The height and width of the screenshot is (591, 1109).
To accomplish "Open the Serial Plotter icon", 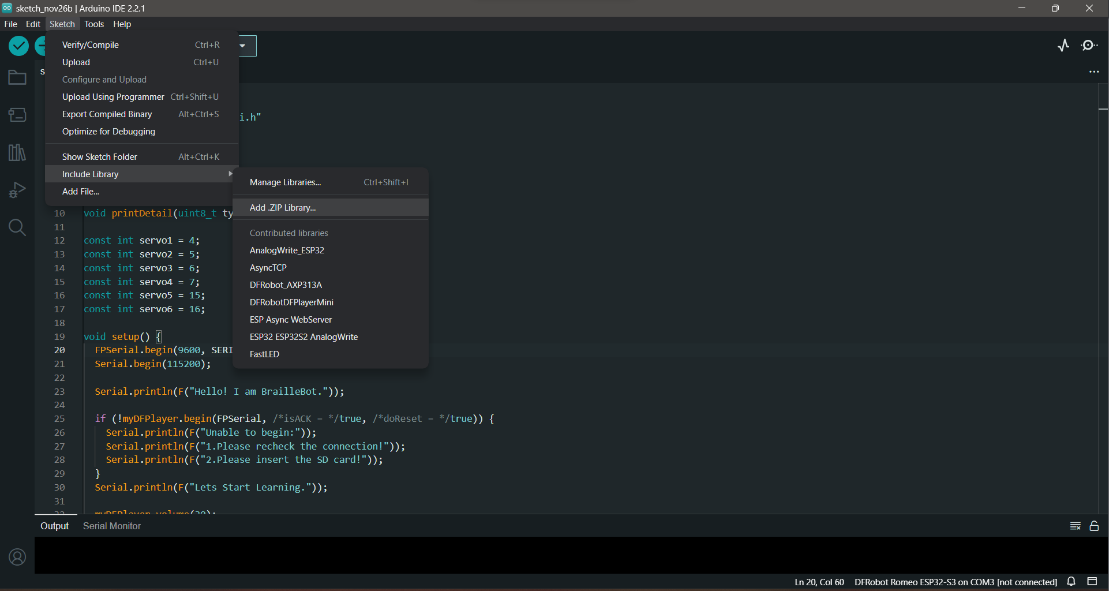I will coord(1063,46).
